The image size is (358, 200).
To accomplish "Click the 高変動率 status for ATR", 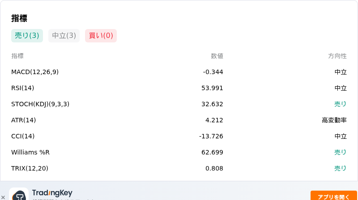I will (x=334, y=120).
